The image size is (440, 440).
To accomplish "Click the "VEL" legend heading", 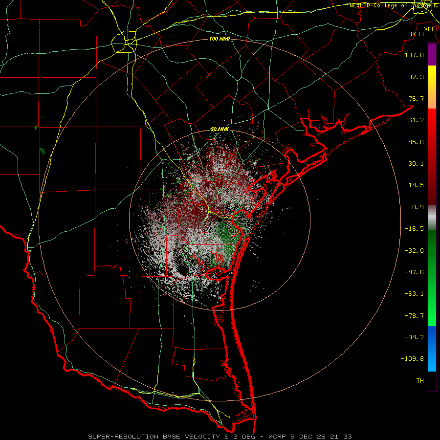I will tap(429, 29).
